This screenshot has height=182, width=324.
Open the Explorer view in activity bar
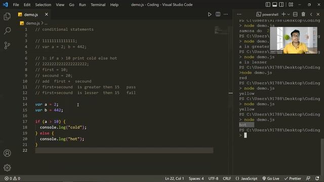pyautogui.click(x=7, y=16)
